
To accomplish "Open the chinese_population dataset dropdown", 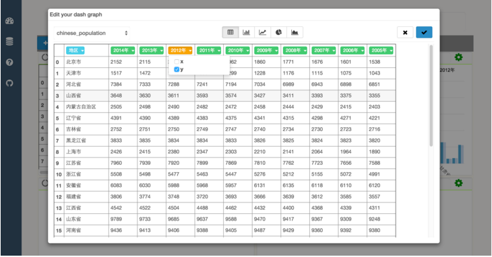I will pos(92,33).
